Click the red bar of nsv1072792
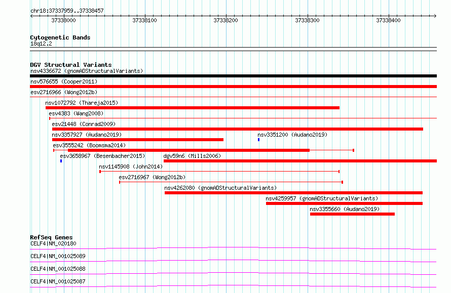Viewport: 451px width, 293px height. pos(193,108)
